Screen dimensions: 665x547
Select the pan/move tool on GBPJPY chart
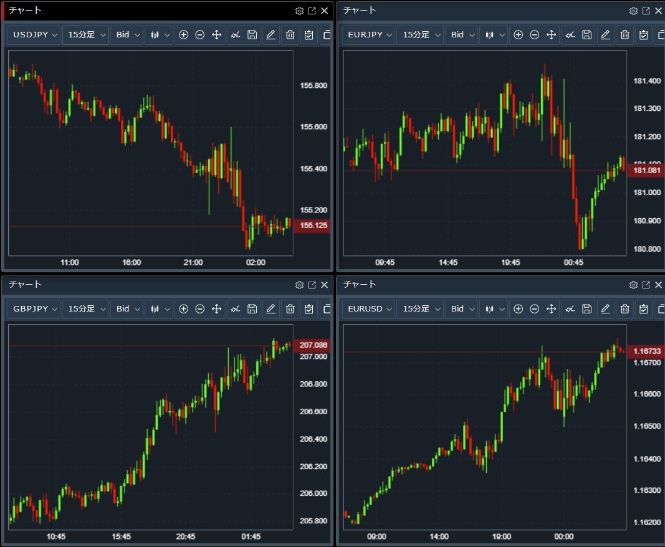point(217,308)
